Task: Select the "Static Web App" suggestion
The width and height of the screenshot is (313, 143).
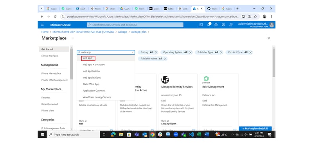Action: [x=106, y=84]
